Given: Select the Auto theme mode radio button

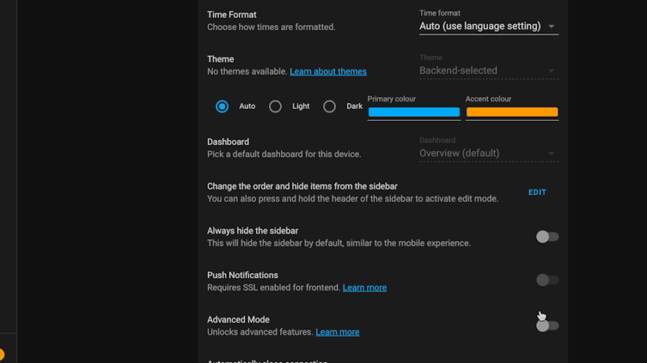Looking at the screenshot, I should click(x=222, y=107).
